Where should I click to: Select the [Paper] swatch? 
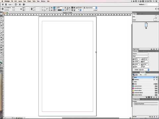pos(145,82)
